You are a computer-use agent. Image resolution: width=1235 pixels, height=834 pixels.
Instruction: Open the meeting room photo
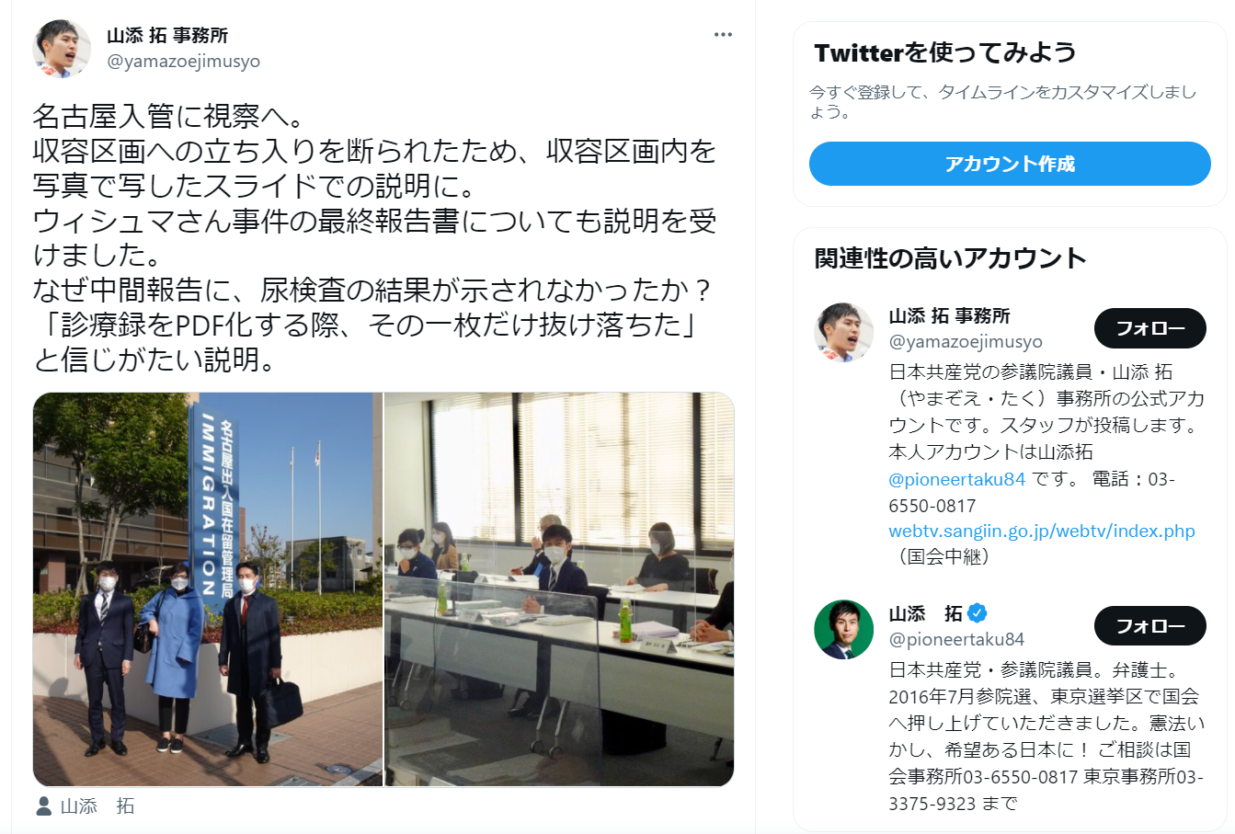point(559,589)
